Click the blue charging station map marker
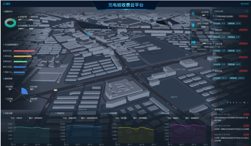Screen dimensions: 251x146 (x=89, y=34)
